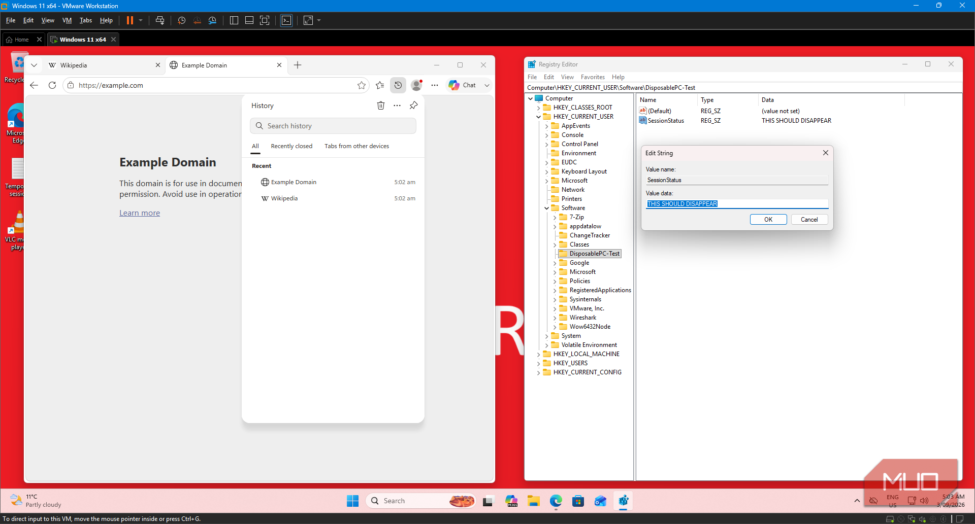The image size is (975, 524).
Task: Open the Edge Favorites list icon
Action: coord(380,85)
